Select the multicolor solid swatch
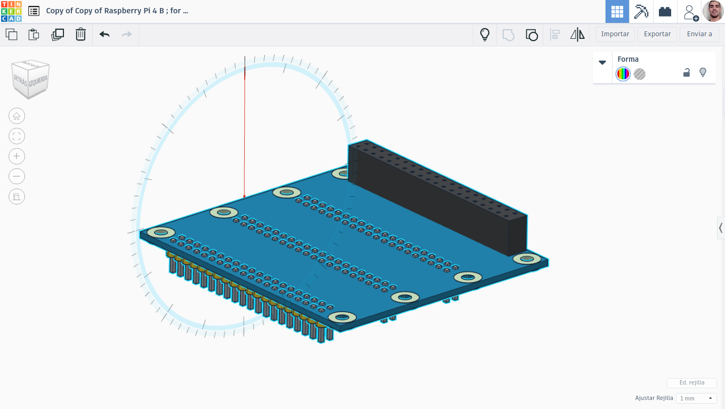This screenshot has height=409, width=725. pyautogui.click(x=623, y=74)
